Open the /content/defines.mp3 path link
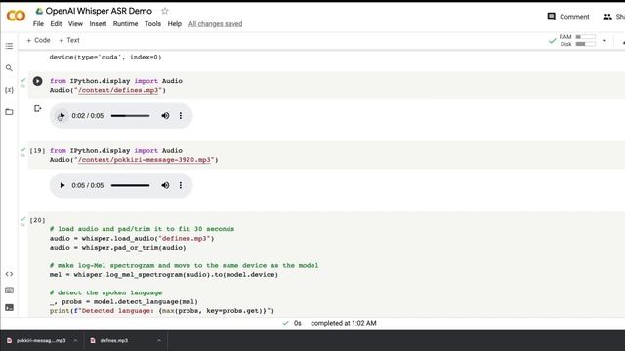Viewport: 625px width, 351px height. pos(118,90)
